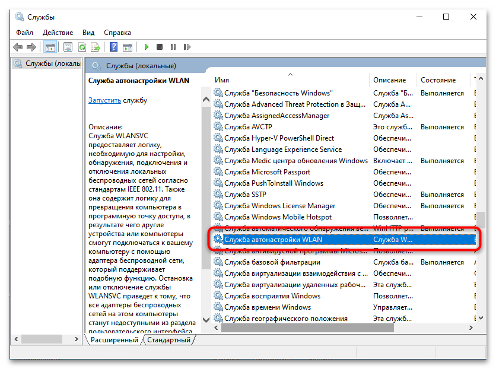Click gear icon of Служба AVCTP
496x369 pixels.
tap(218, 127)
